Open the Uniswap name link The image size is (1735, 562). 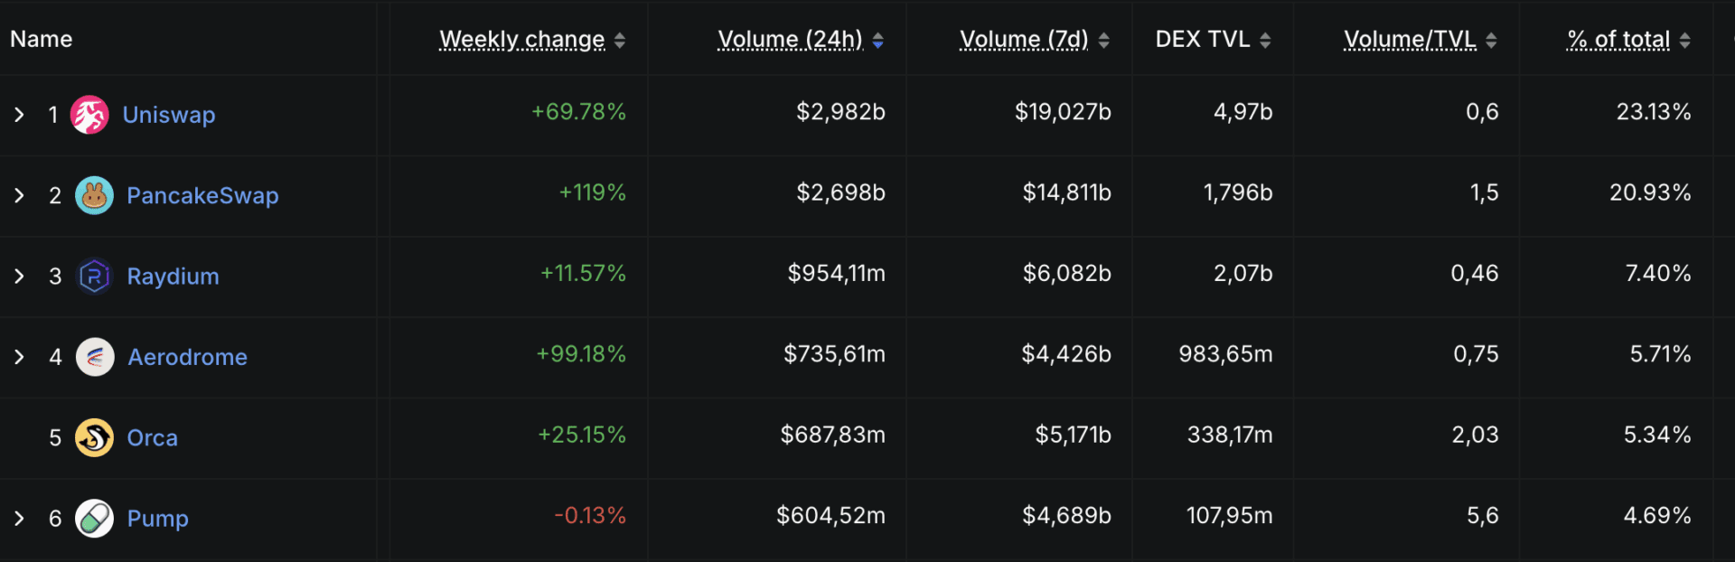point(169,115)
